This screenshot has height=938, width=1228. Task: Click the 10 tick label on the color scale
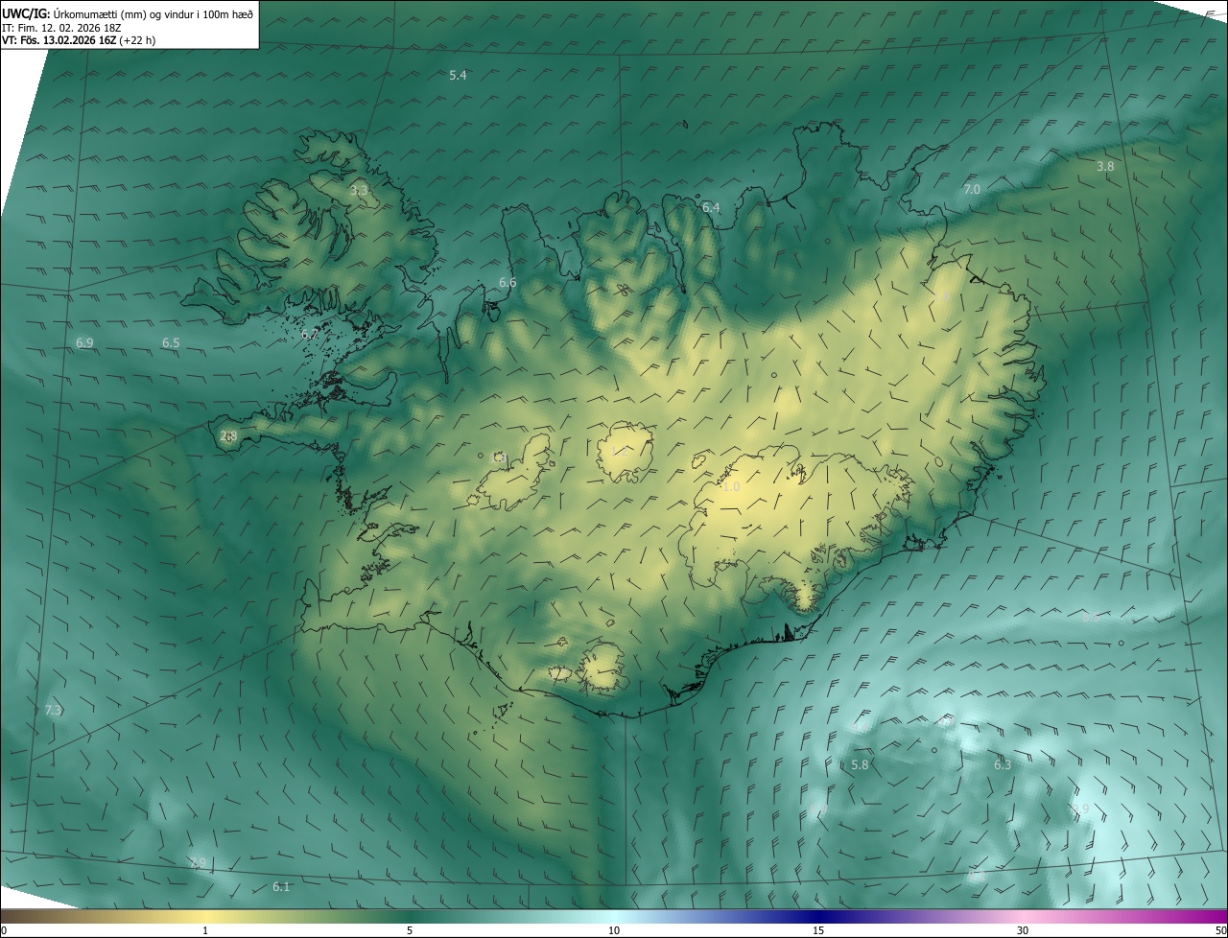[x=614, y=930]
